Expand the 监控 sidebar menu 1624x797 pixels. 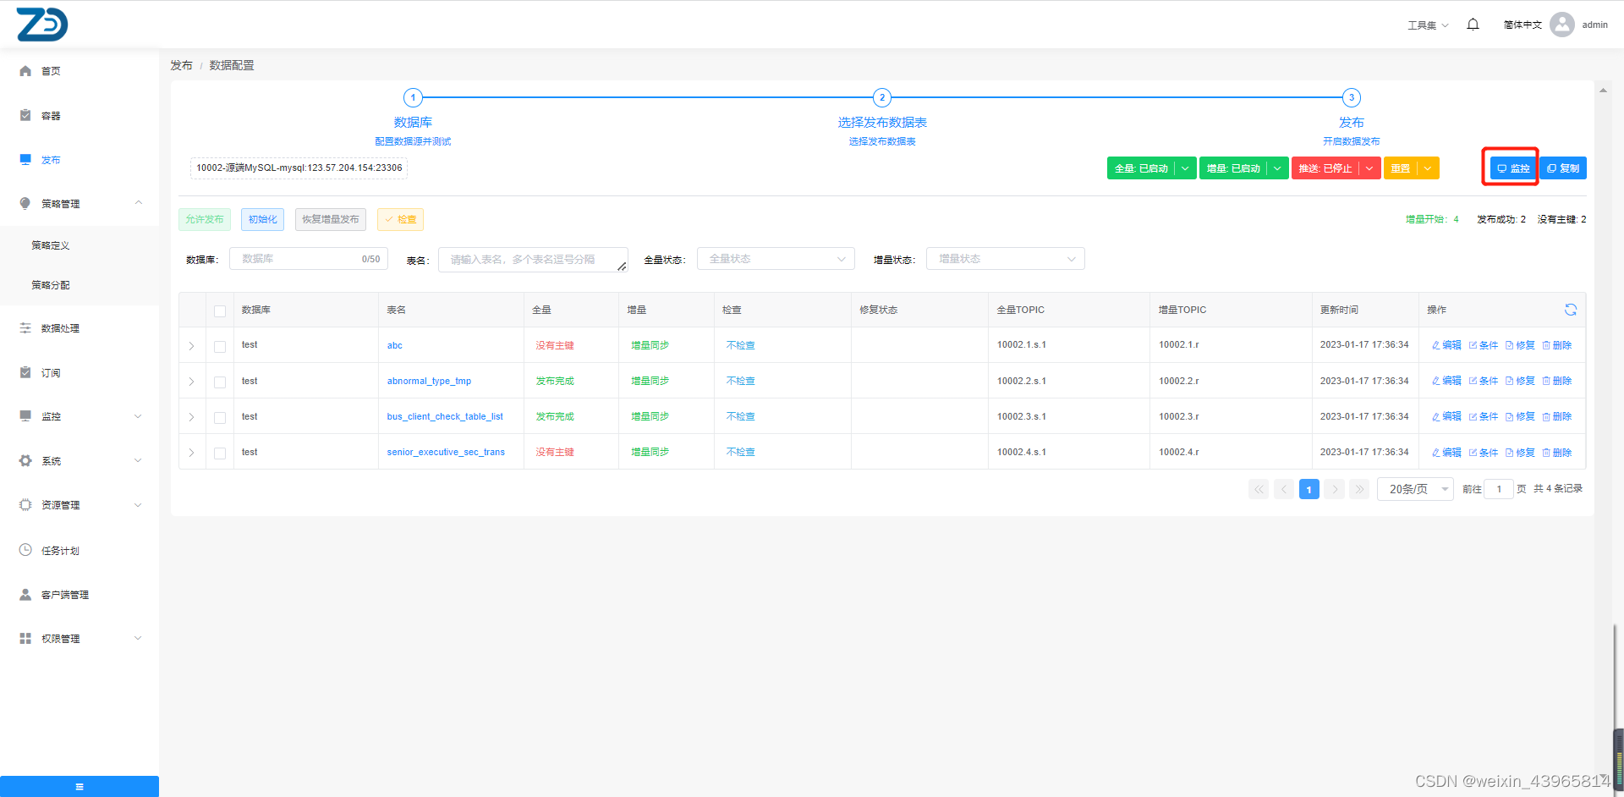click(x=80, y=416)
